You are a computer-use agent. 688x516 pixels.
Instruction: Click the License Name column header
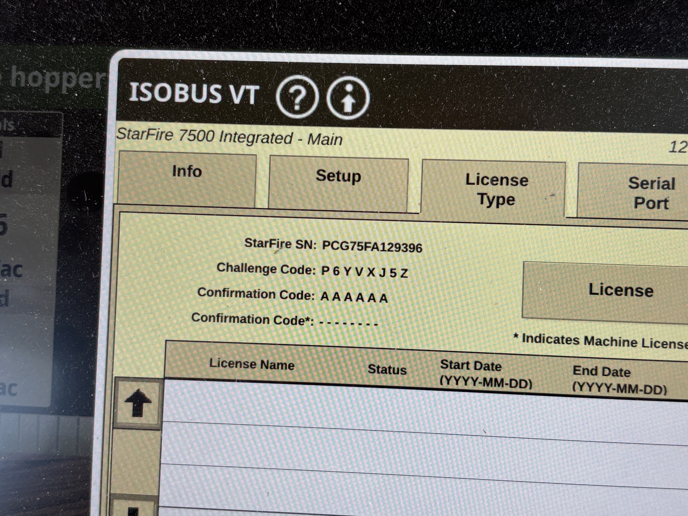(252, 364)
